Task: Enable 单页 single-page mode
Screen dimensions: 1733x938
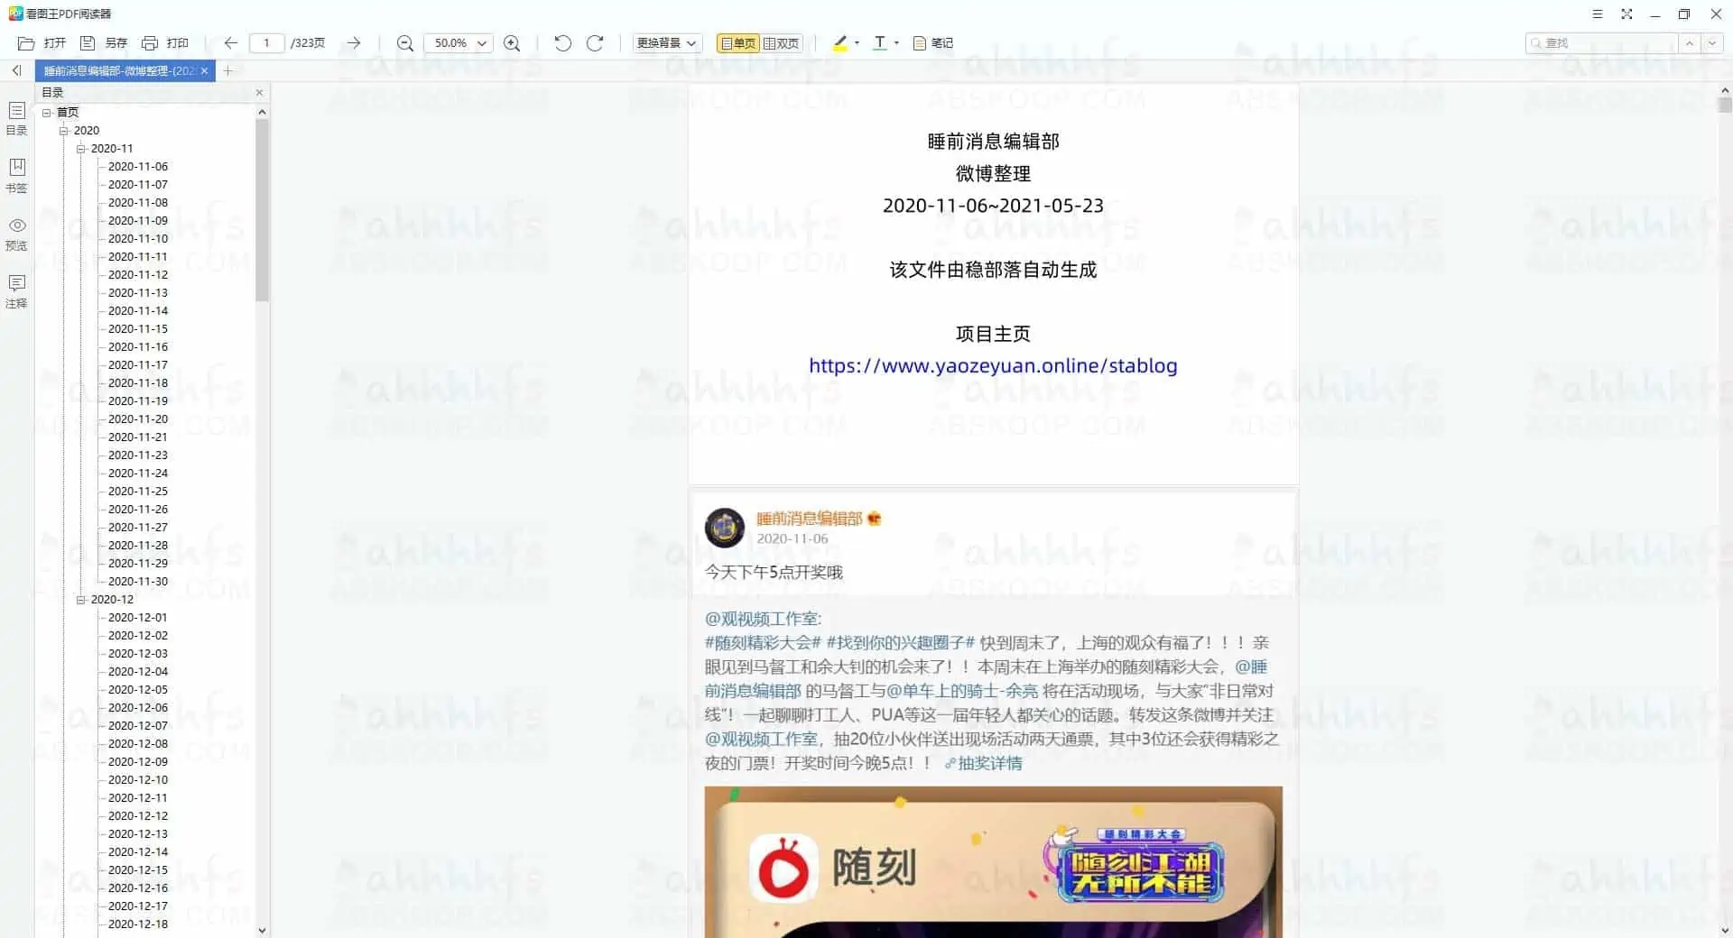Action: pos(737,42)
